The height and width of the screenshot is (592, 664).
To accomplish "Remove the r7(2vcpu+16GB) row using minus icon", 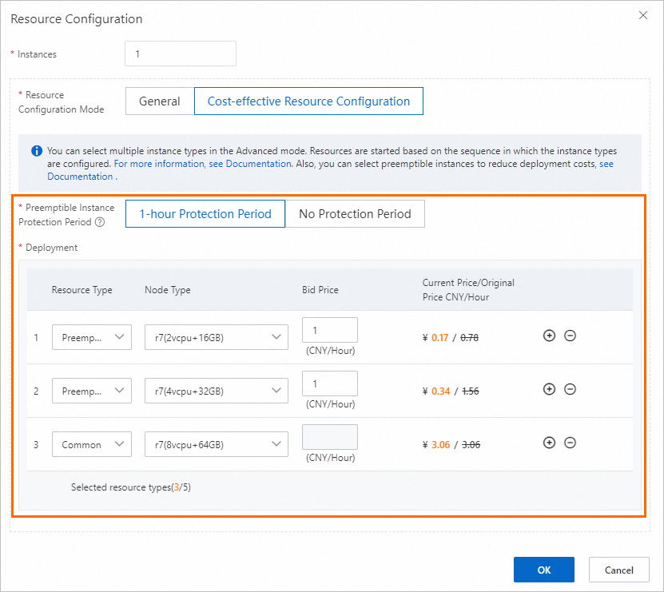I will tap(570, 336).
